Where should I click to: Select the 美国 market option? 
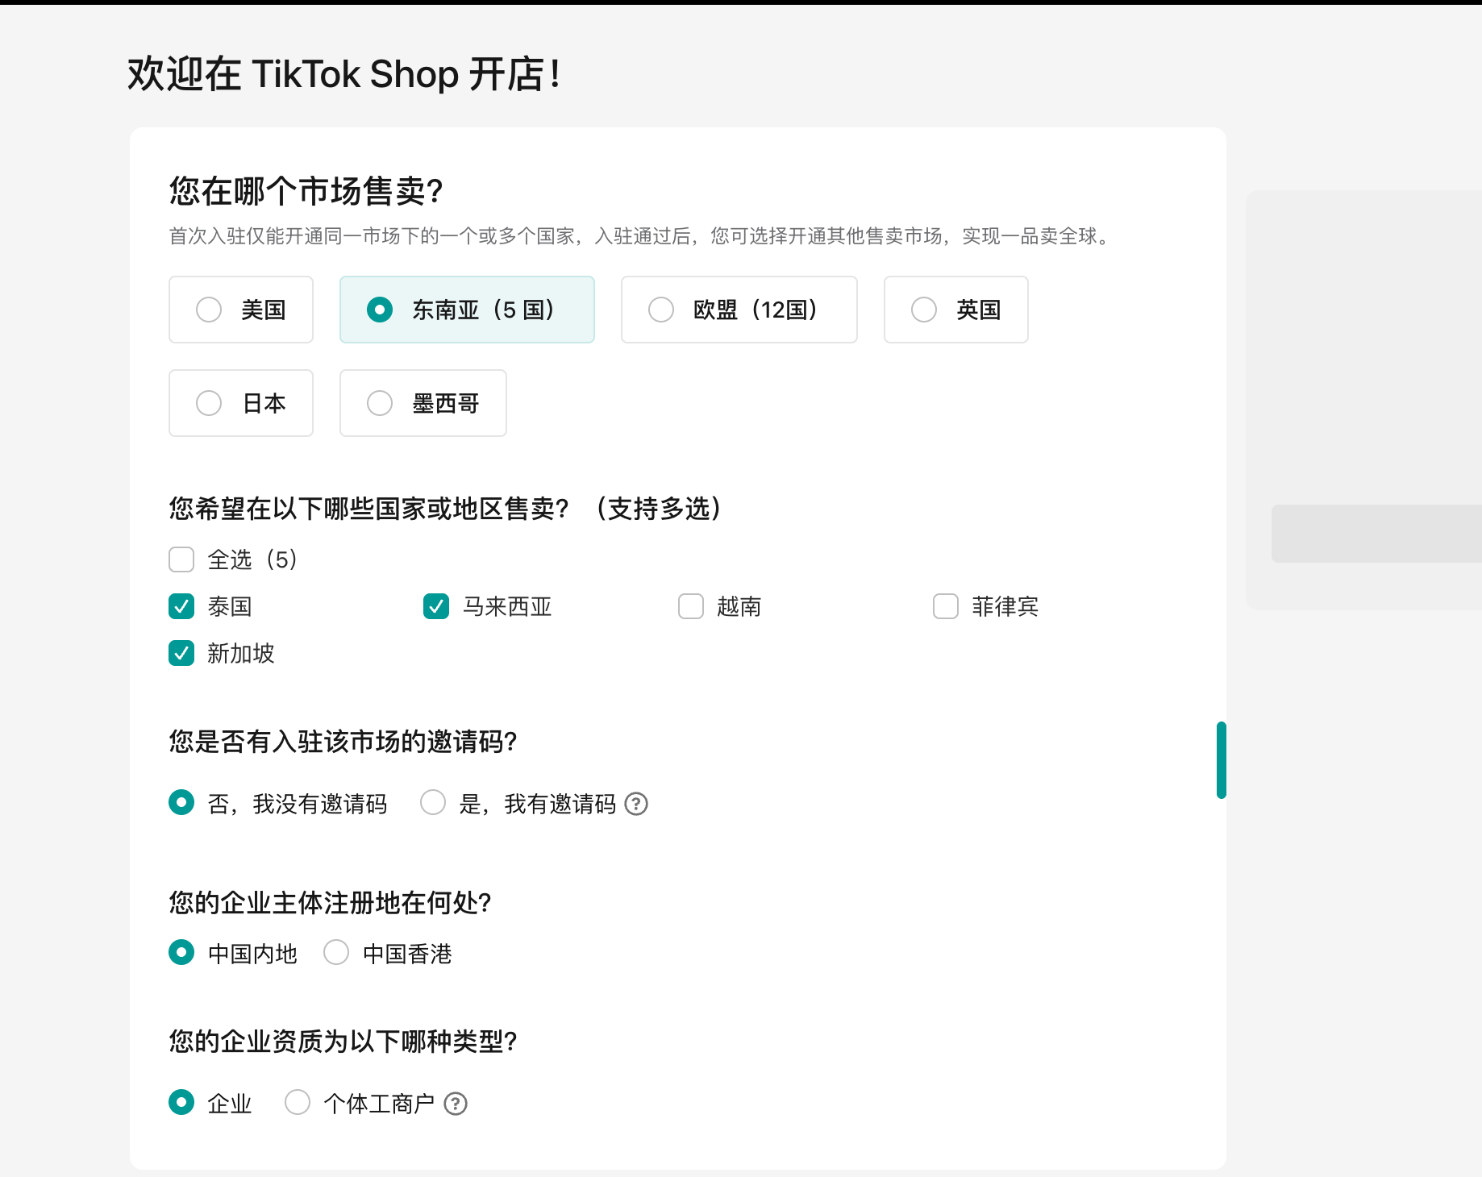coord(241,310)
